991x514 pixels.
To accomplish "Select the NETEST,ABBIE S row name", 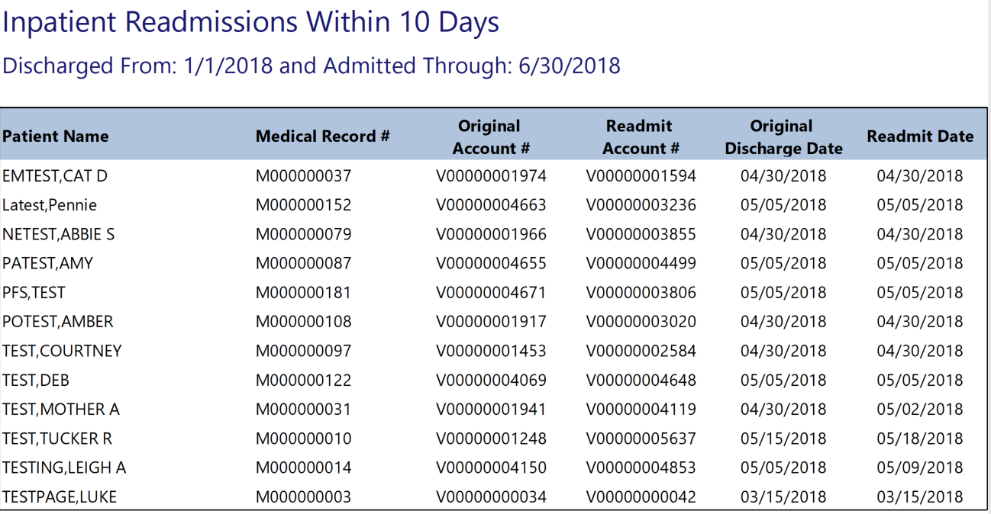I will tap(59, 234).
